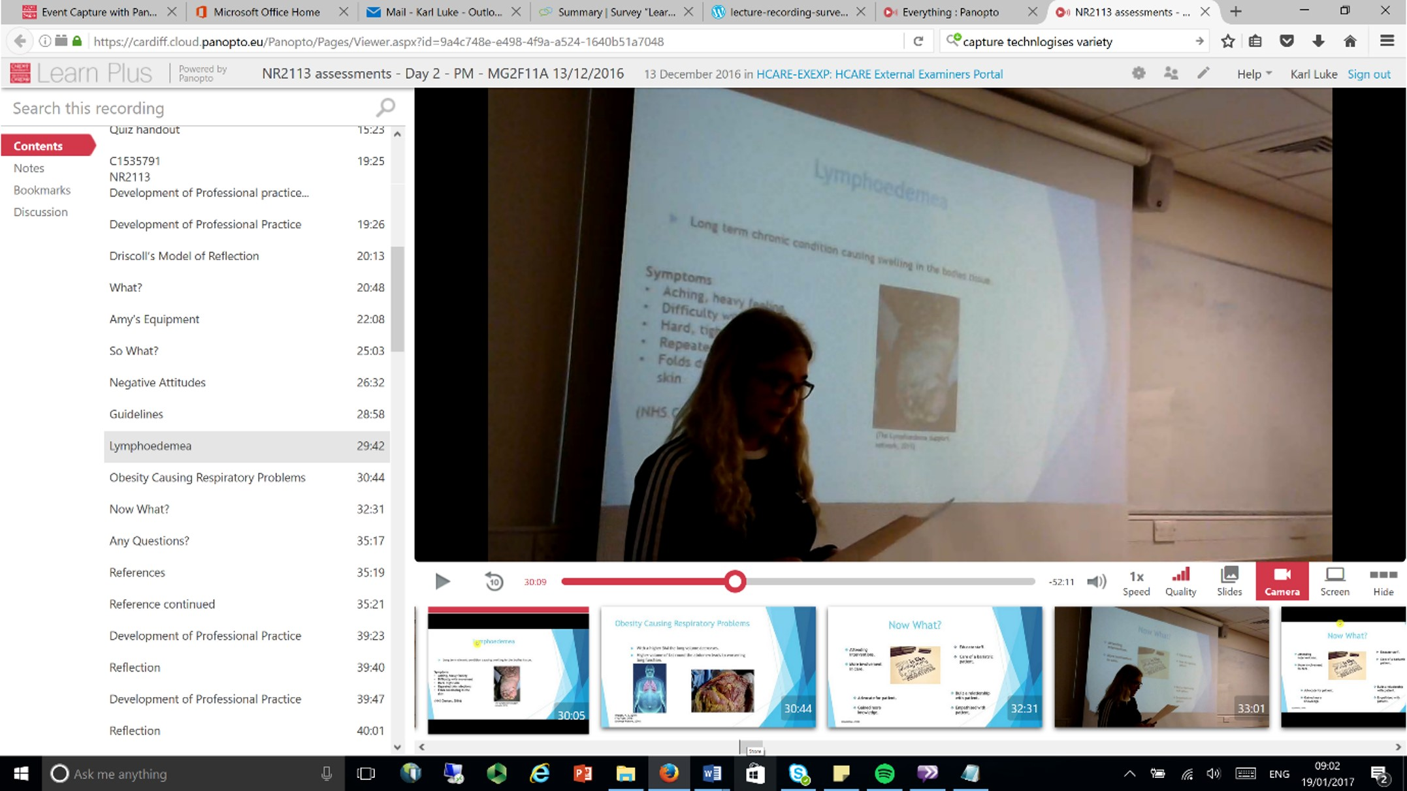Click Sign out link
1407x791 pixels.
pos(1368,74)
